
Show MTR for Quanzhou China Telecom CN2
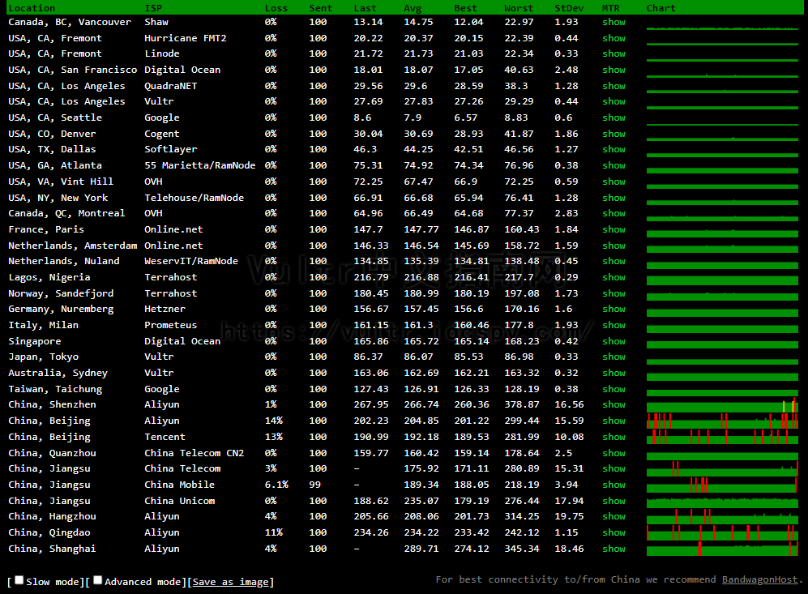pos(613,453)
